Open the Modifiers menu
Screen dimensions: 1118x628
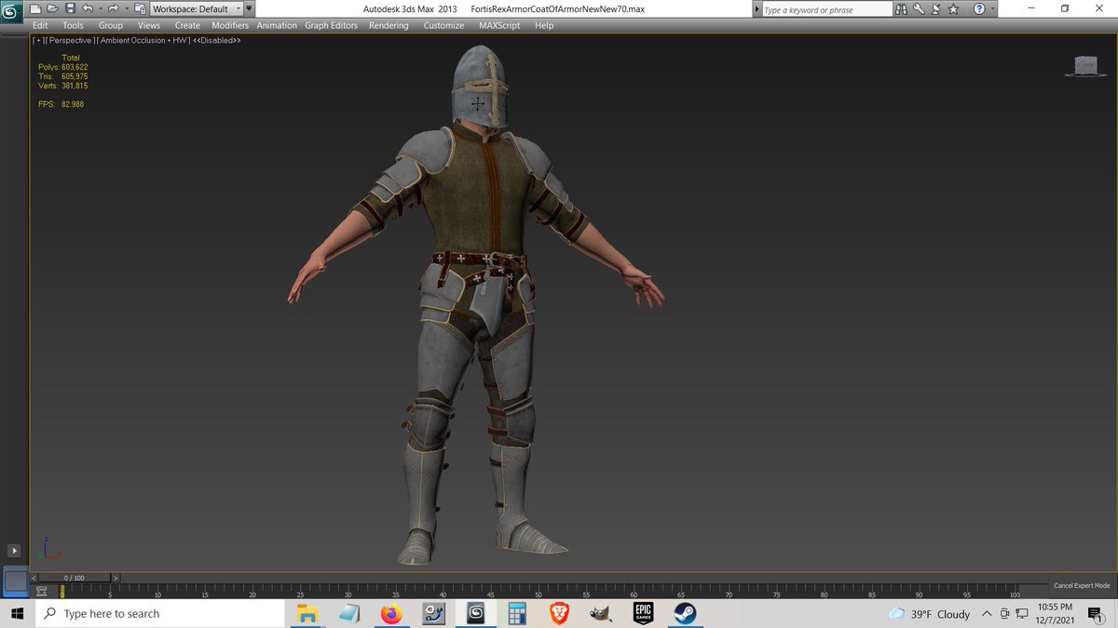[x=230, y=25]
